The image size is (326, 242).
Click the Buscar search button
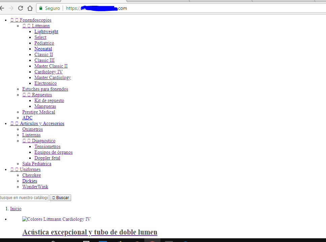click(x=60, y=198)
